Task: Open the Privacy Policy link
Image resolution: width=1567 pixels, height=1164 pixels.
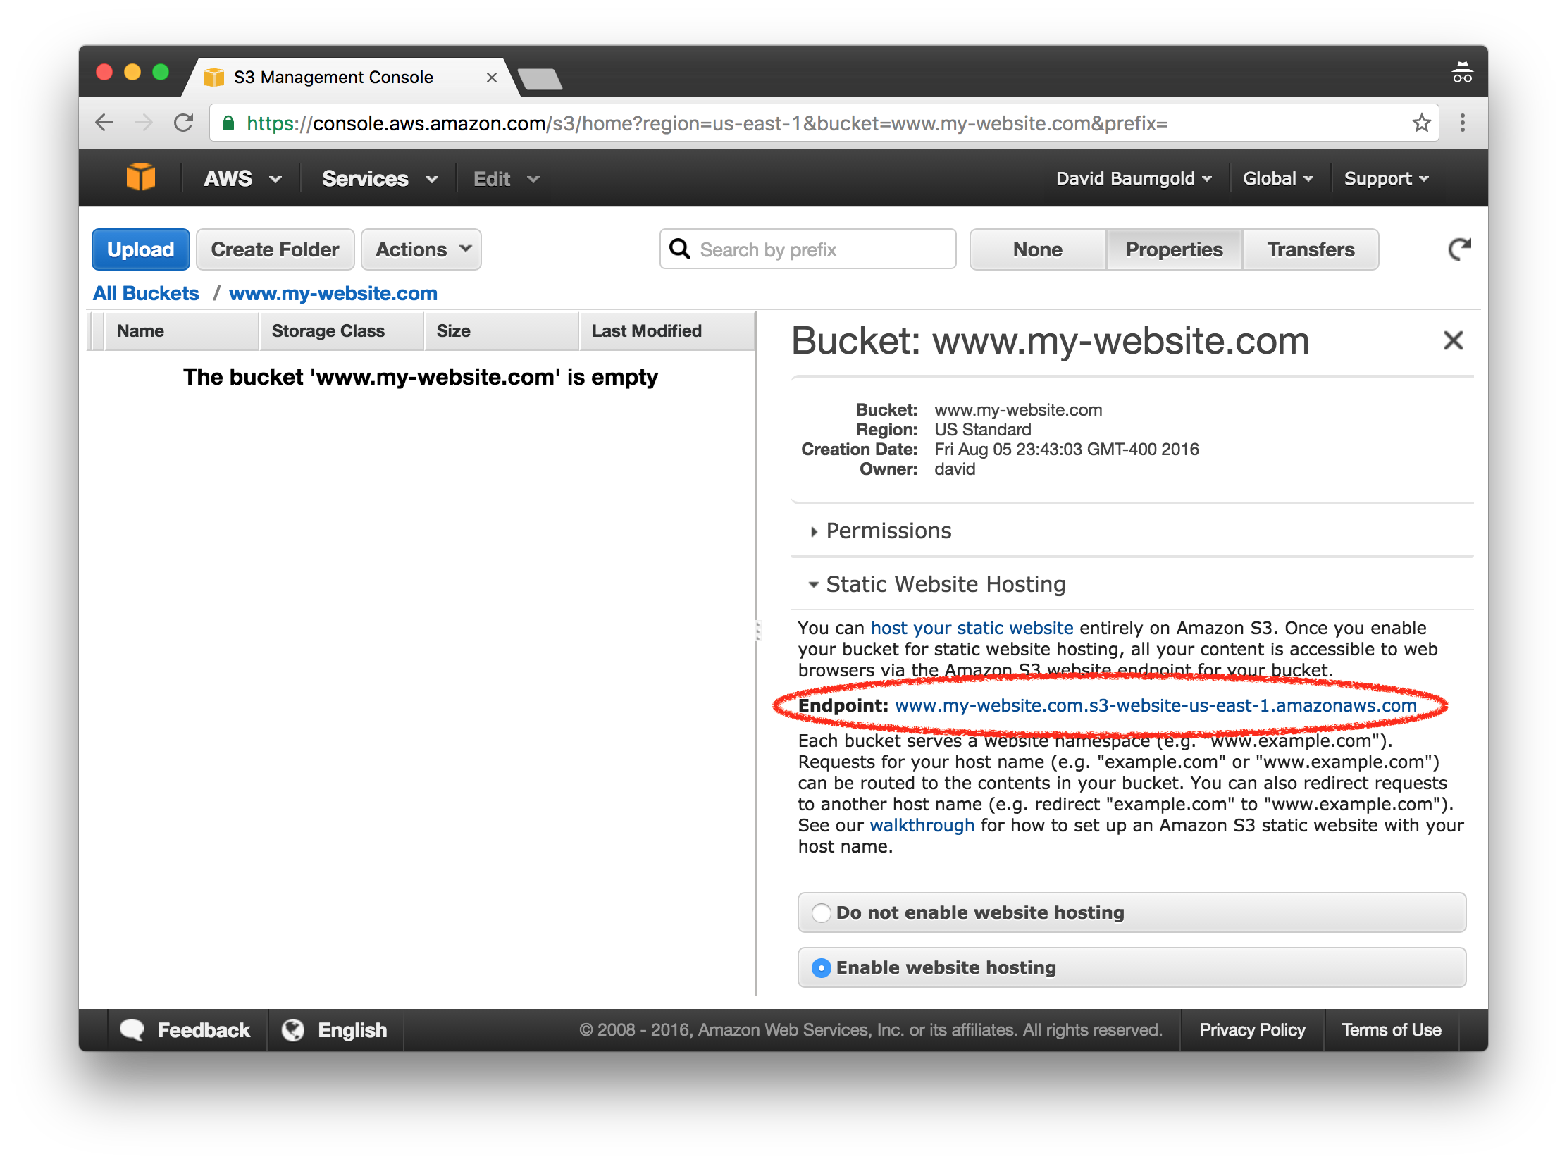Action: click(1252, 1030)
